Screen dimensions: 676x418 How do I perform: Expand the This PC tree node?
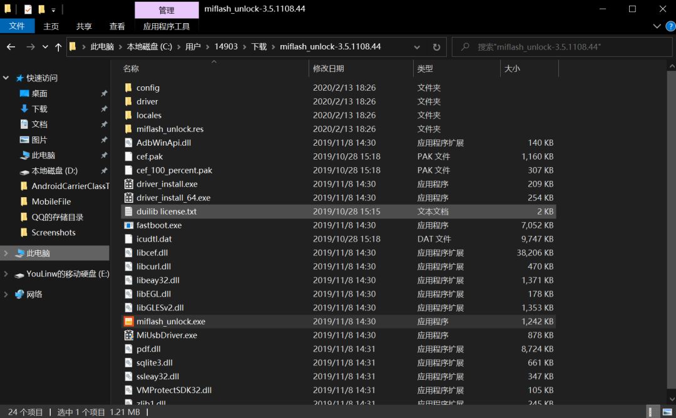[6, 253]
